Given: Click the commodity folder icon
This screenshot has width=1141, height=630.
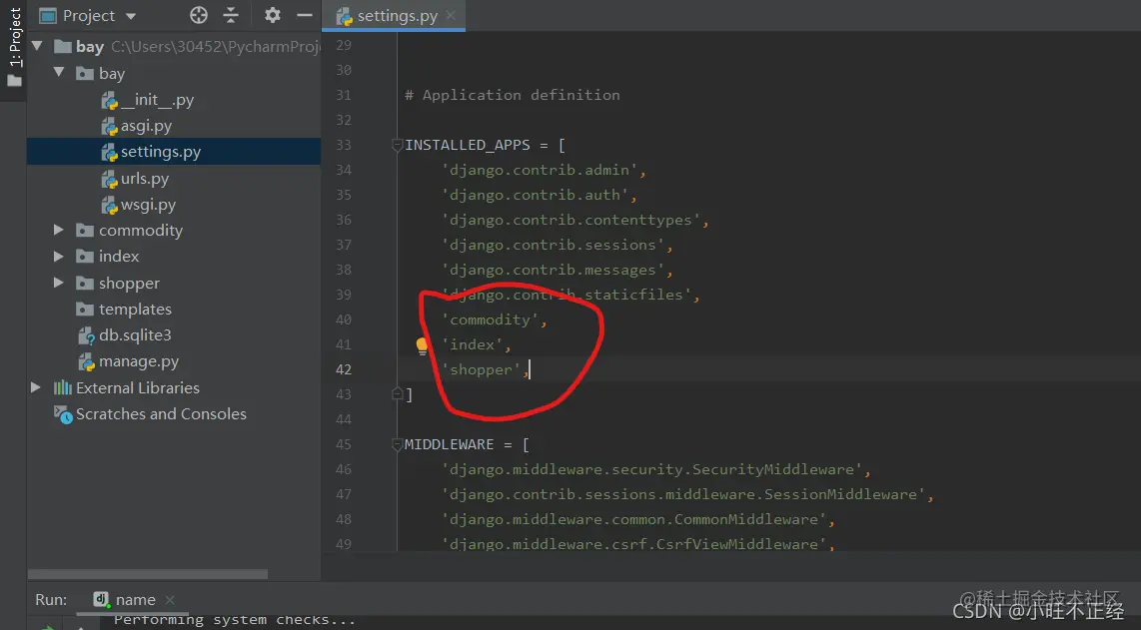Looking at the screenshot, I should pyautogui.click(x=85, y=231).
